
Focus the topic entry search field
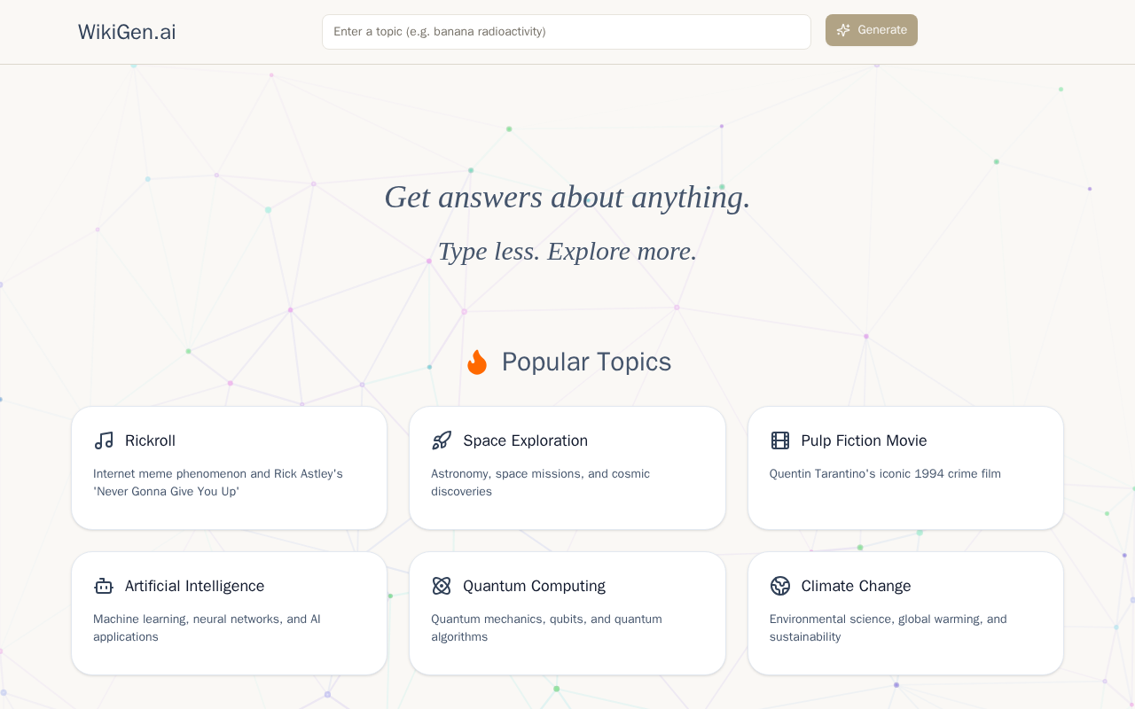tap(566, 32)
